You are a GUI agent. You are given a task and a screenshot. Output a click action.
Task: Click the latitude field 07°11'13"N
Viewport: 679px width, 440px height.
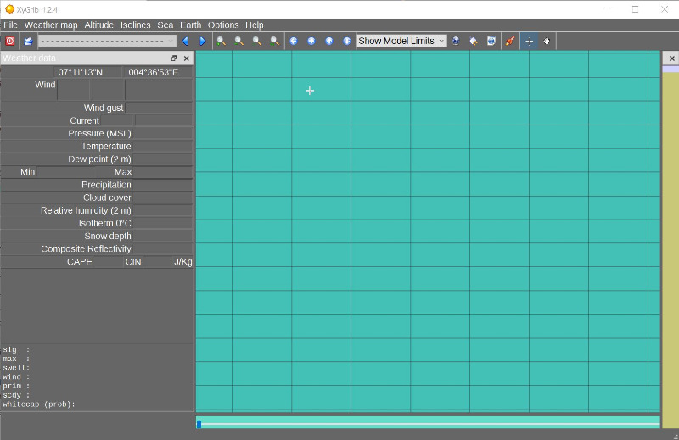point(81,72)
